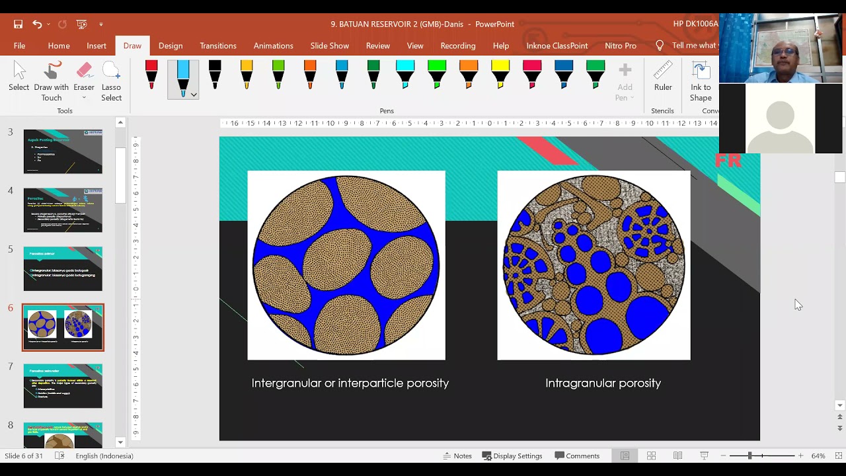The image size is (846, 476).
Task: Open the Animations tab
Action: (274, 46)
